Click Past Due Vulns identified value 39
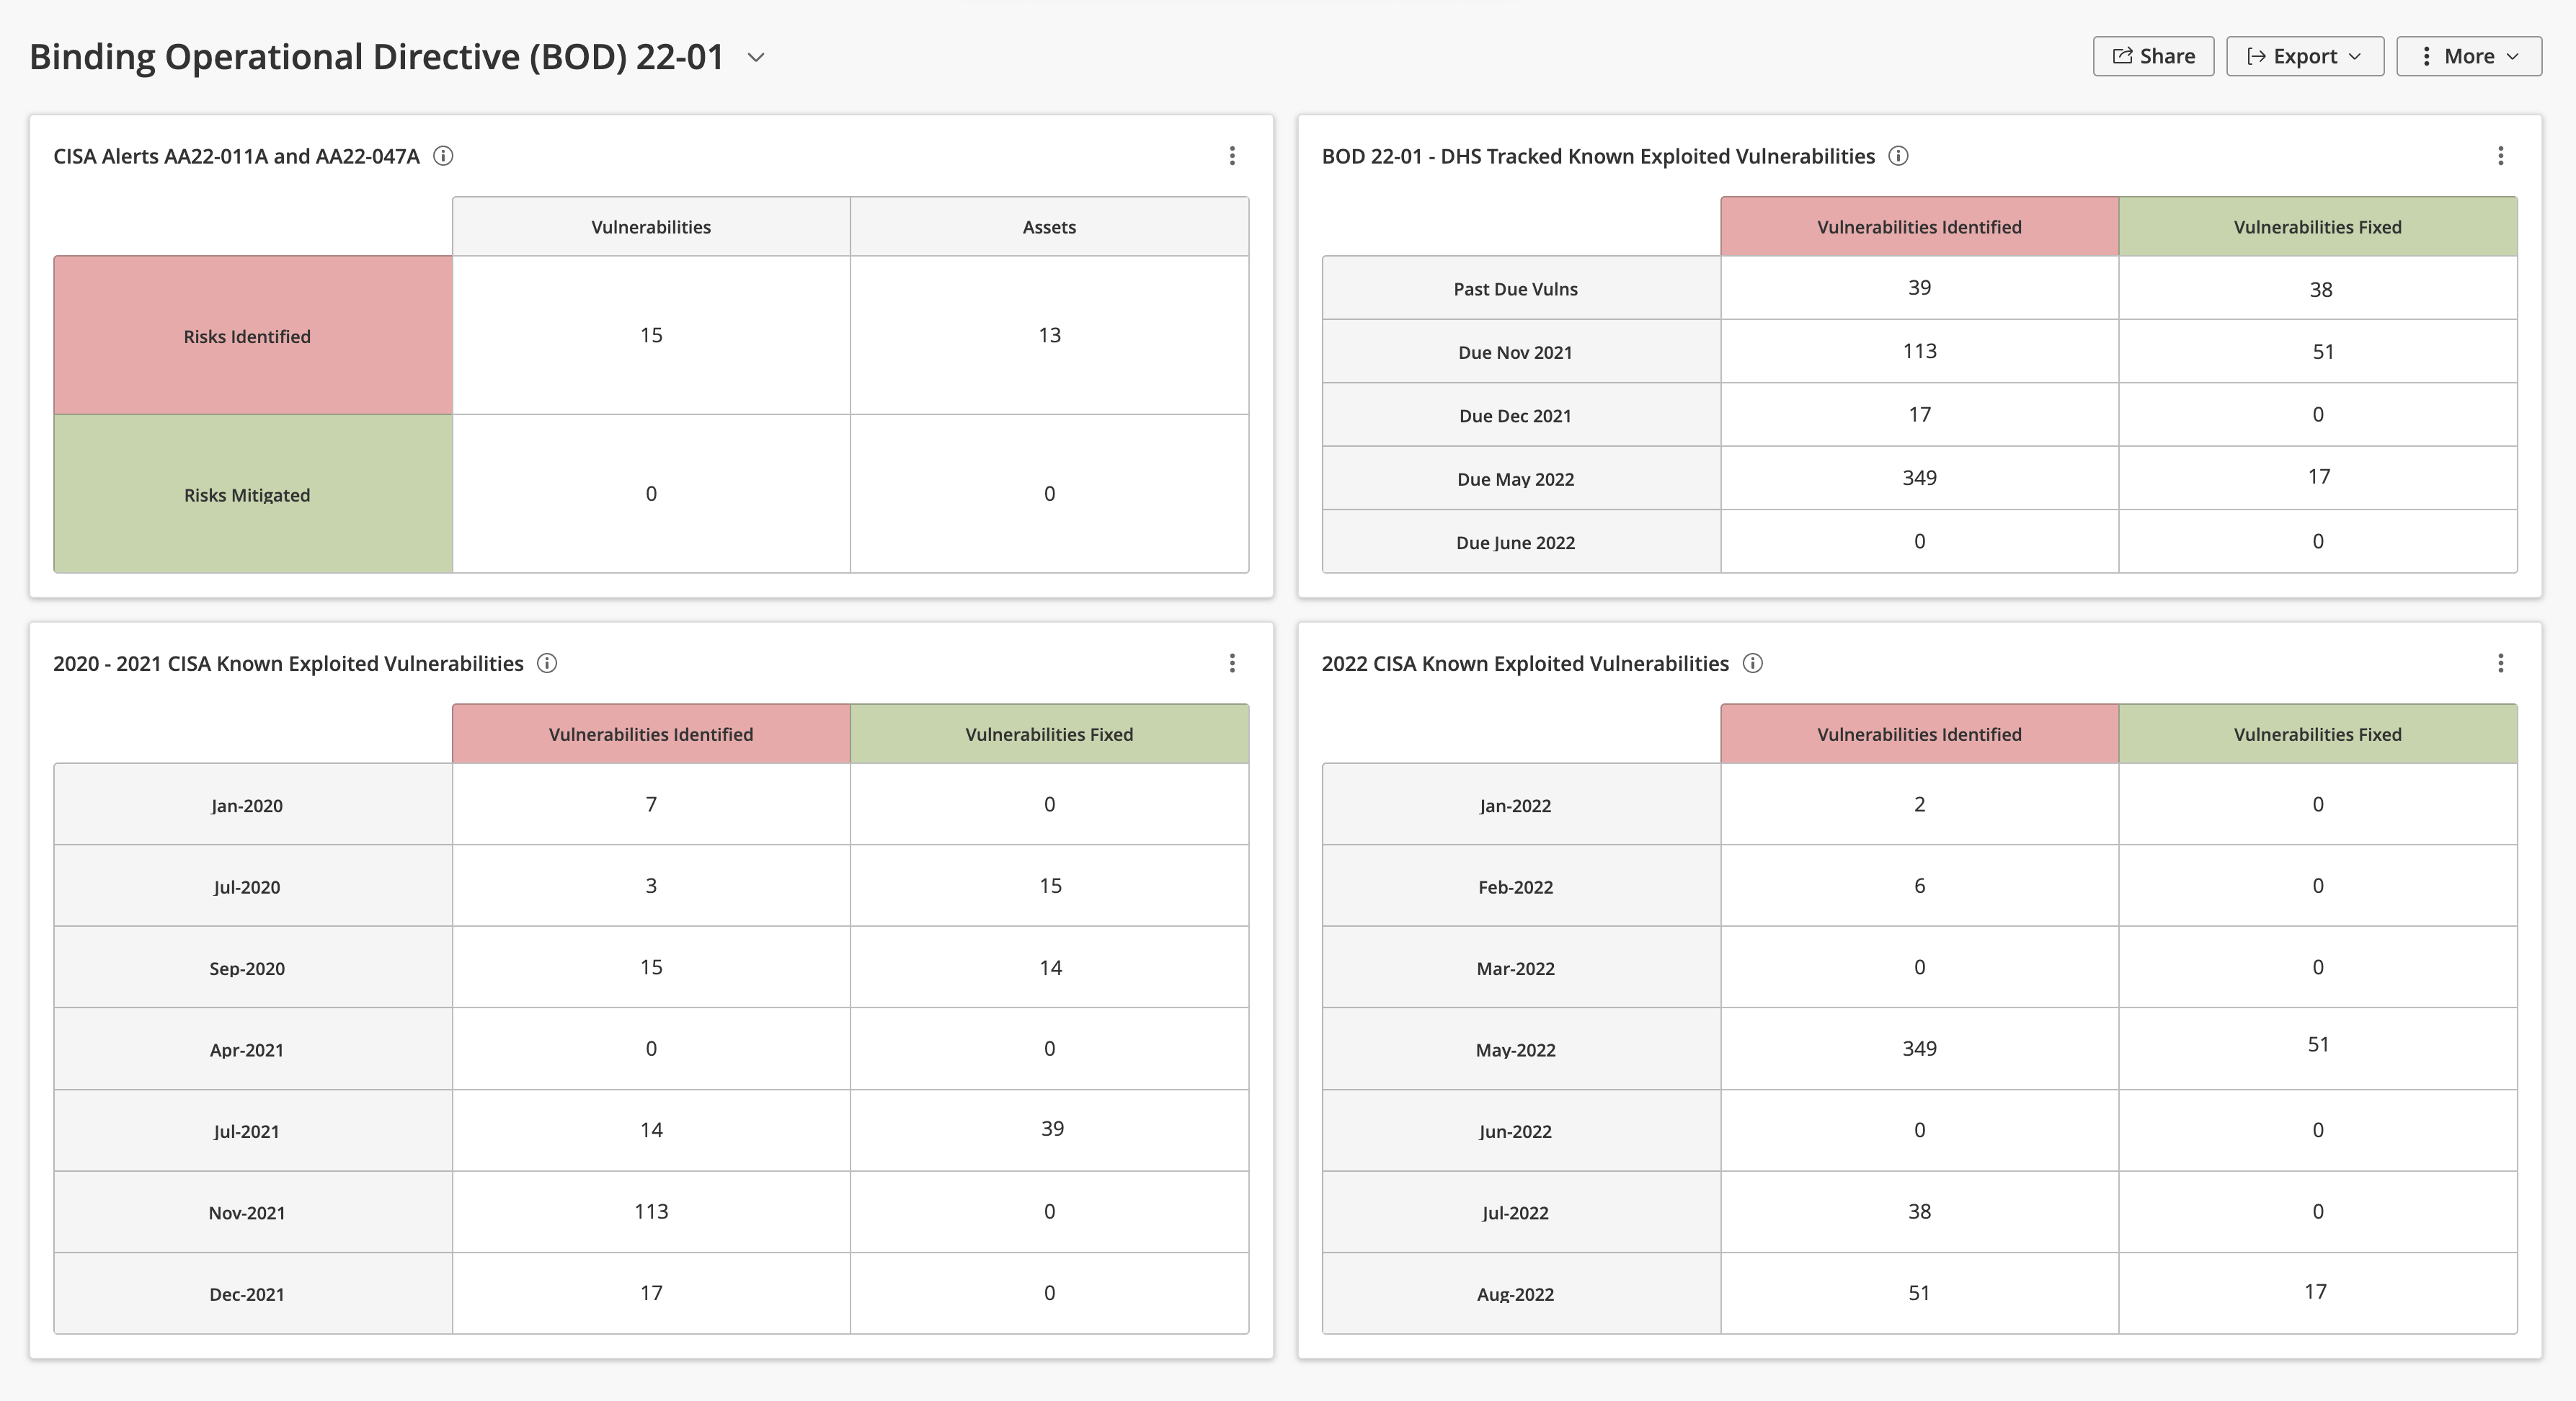Image resolution: width=2576 pixels, height=1401 pixels. pos(1919,288)
